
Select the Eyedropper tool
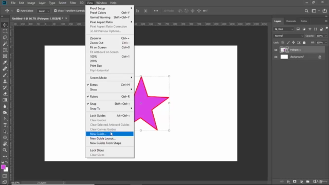pos(5,63)
